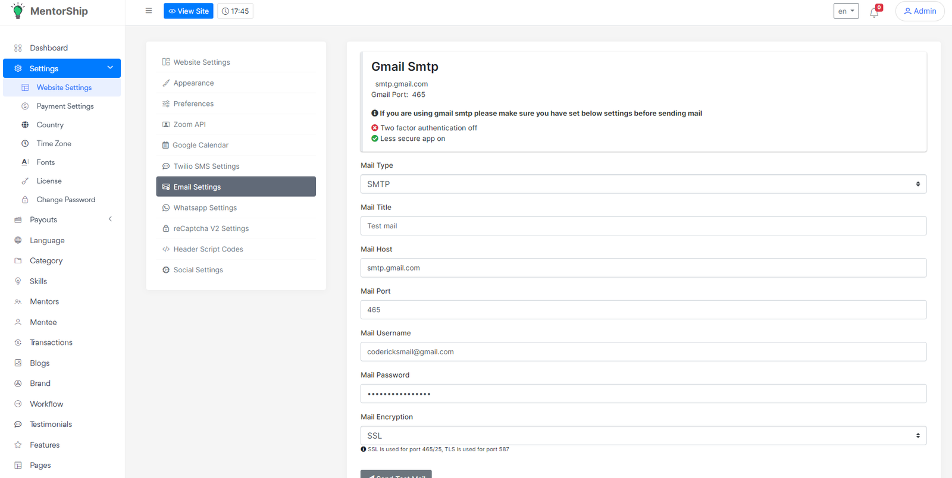
Task: Click the Google Calendar icon
Action: [165, 145]
